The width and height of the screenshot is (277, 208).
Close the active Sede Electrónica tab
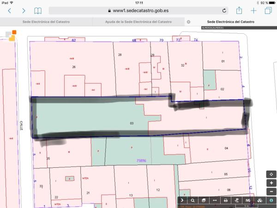188,22
